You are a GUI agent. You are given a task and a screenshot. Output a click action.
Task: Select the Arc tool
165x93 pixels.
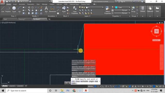pos(20,9)
